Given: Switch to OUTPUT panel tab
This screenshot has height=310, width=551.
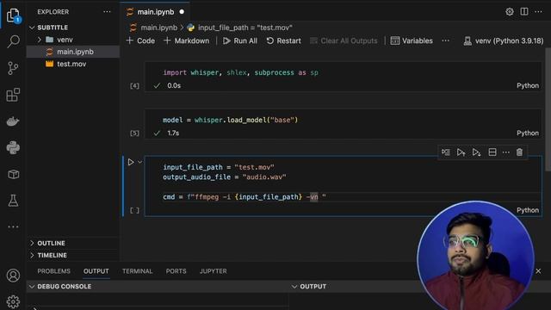Looking at the screenshot, I should point(96,271).
